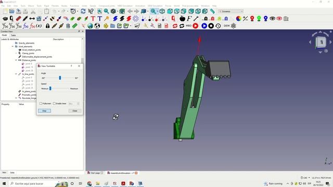Image resolution: width=333 pixels, height=187 pixels.
Task: Open the Start page tab
Action: [x=95, y=173]
